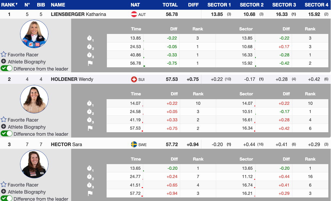Toggle Difference from the leader for Holdener
The height and width of the screenshot is (201, 331).
pos(6,134)
